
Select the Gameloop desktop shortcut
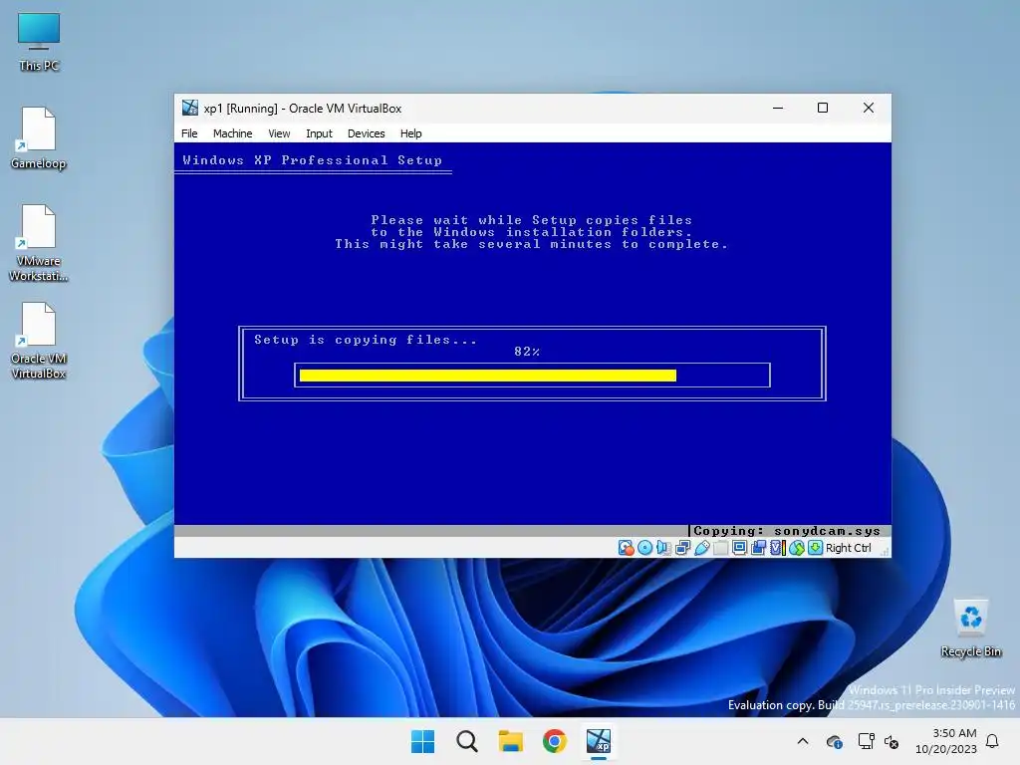pyautogui.click(x=39, y=138)
